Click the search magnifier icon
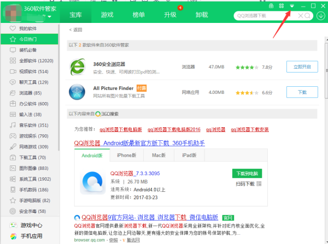This screenshot has width=328, height=244. tap(308, 16)
